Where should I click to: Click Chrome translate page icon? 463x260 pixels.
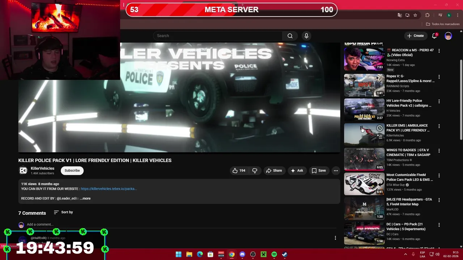(400, 15)
